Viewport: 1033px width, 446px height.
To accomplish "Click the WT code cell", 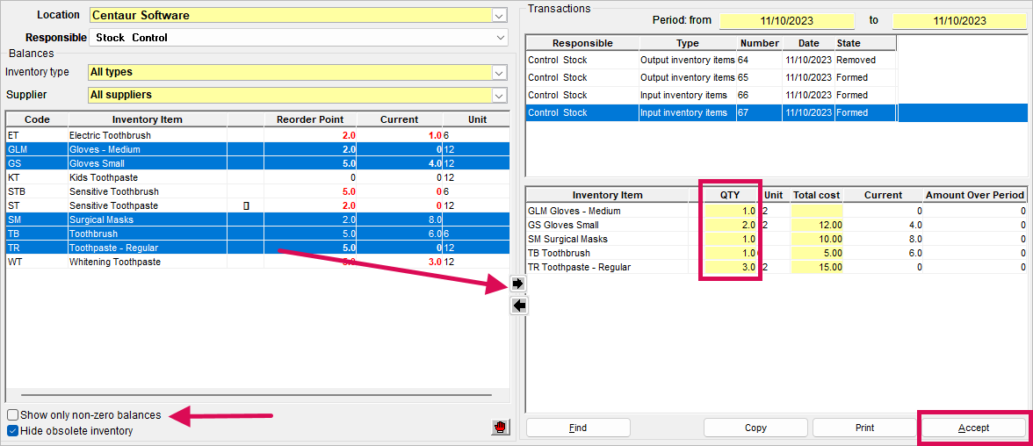I will coord(37,263).
